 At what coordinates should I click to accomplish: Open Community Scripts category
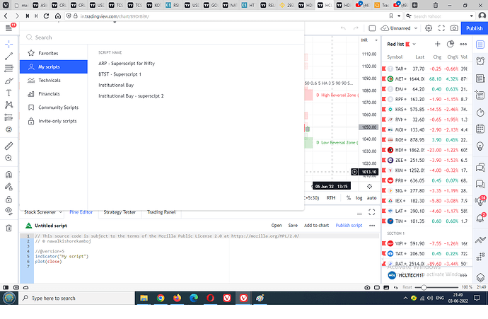pyautogui.click(x=54, y=108)
